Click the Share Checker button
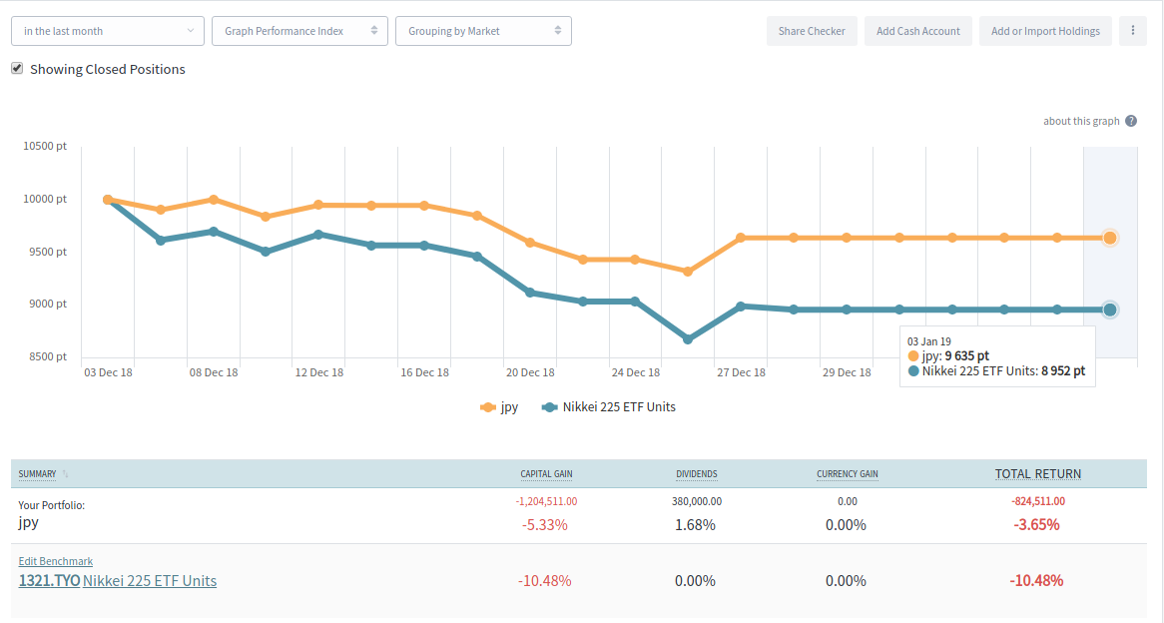The height and width of the screenshot is (623, 1164). click(812, 31)
